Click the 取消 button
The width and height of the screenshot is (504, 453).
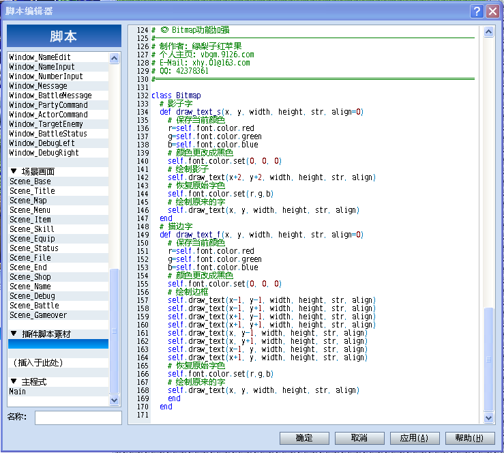359,438
